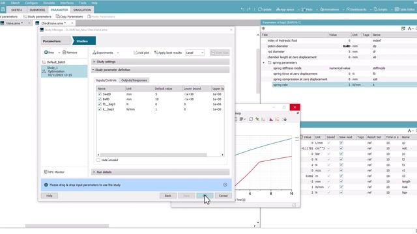Switch to the SUBMODEL mode tab

tap(38, 10)
